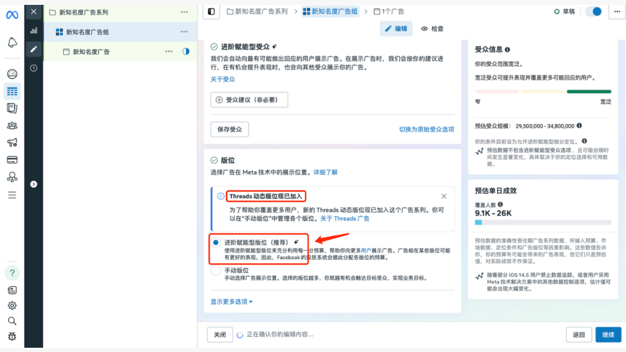Click the help question mark icon
The image size is (626, 352).
pos(12,273)
